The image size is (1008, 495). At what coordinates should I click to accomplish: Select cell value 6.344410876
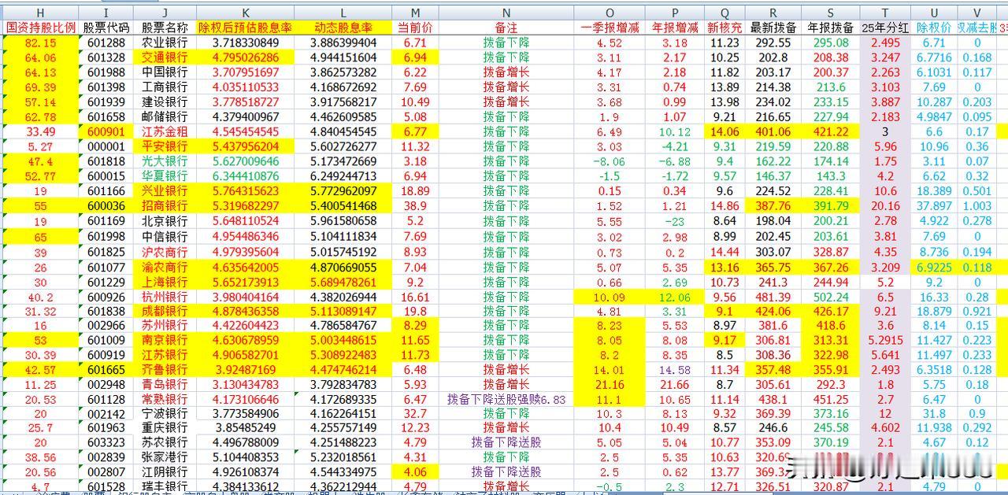click(x=245, y=176)
